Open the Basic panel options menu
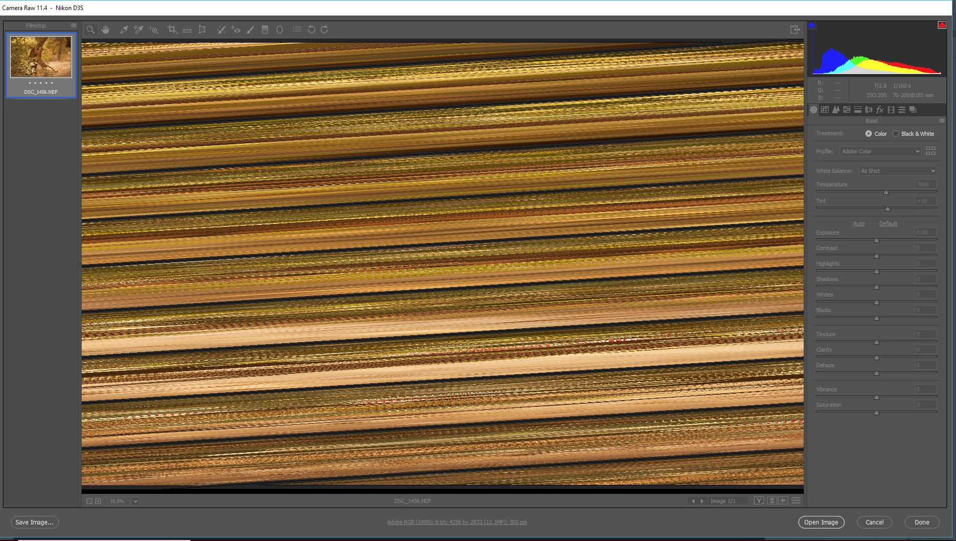Image resolution: width=956 pixels, height=541 pixels. (942, 121)
